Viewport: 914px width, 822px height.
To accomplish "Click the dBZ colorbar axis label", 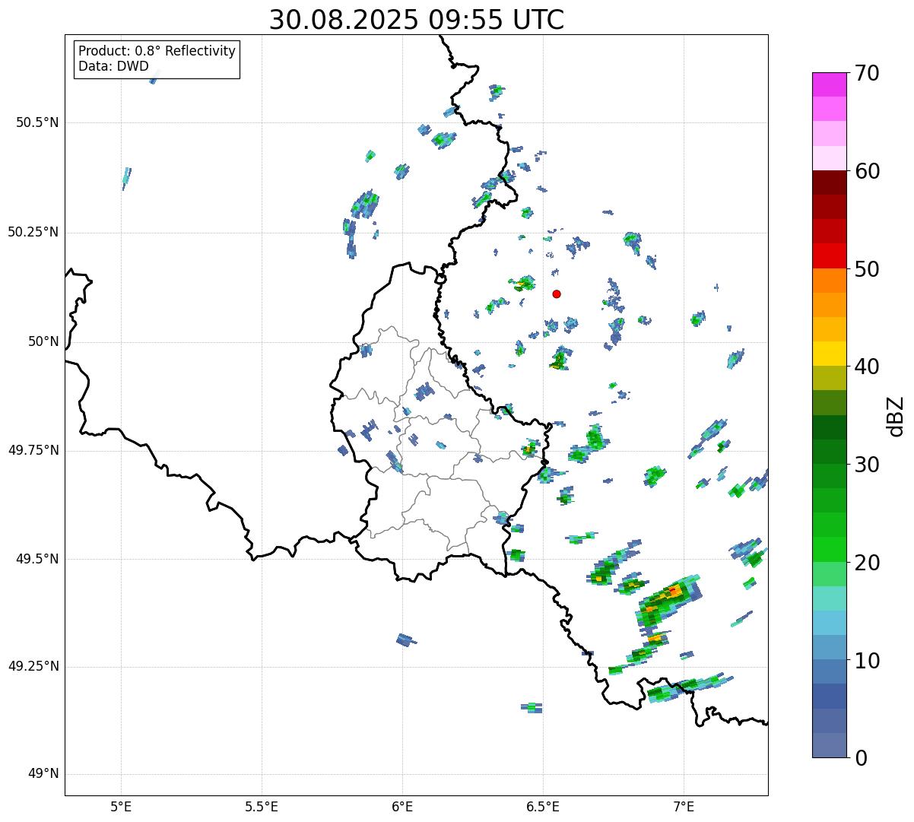I will [896, 415].
